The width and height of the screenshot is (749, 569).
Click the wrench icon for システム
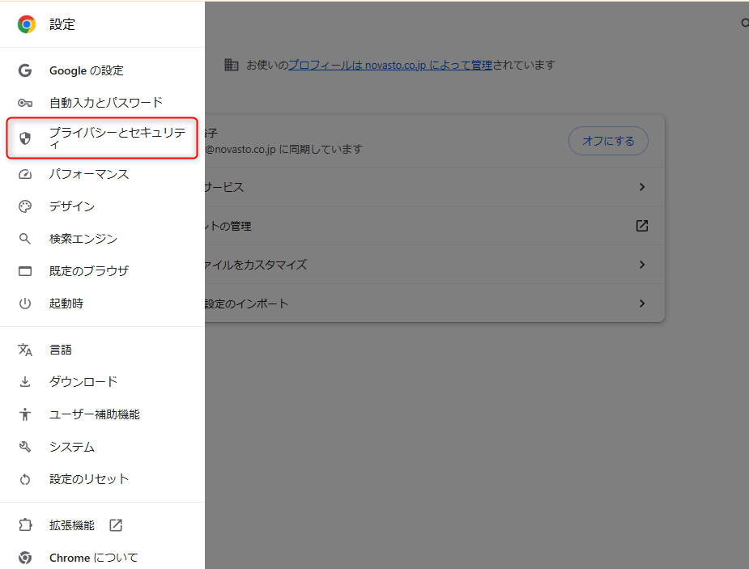tap(25, 447)
